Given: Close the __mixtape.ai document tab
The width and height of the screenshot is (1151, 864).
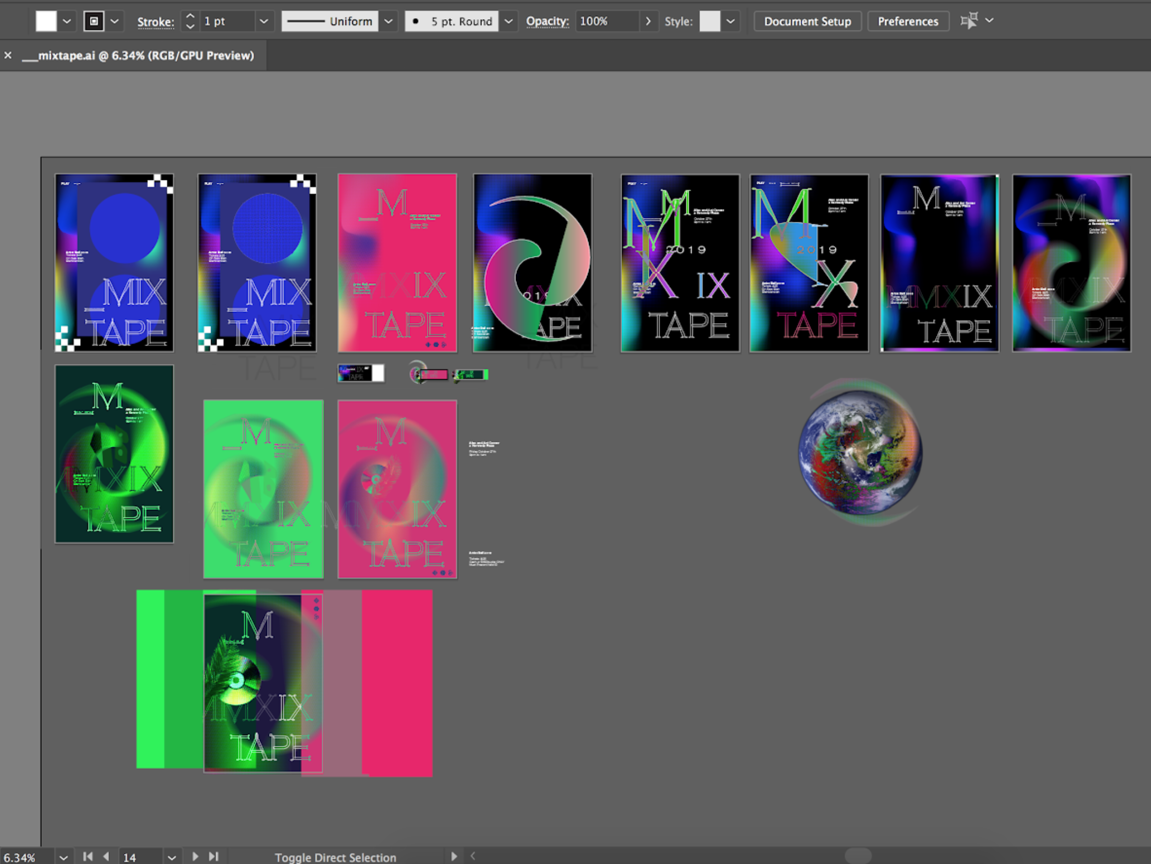Looking at the screenshot, I should (x=8, y=55).
